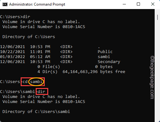Click the Command Prompt system menu icon
Viewport: 160px width, 122px height.
pos(5,4)
